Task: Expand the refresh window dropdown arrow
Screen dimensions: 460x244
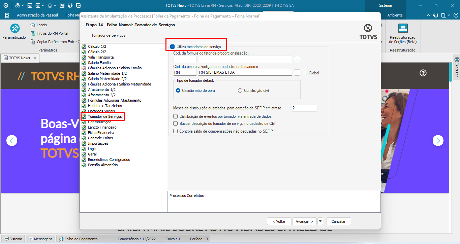Action: click(x=43, y=5)
